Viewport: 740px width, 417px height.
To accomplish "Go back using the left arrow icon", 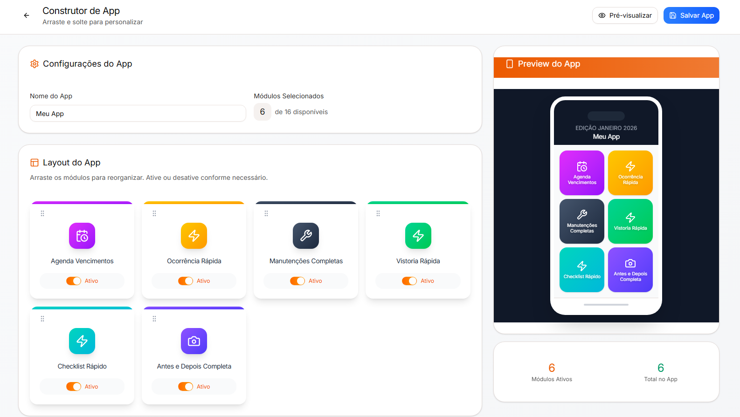I will pyautogui.click(x=27, y=15).
